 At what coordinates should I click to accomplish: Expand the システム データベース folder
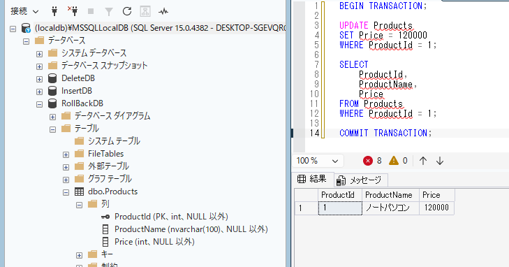pyautogui.click(x=39, y=54)
